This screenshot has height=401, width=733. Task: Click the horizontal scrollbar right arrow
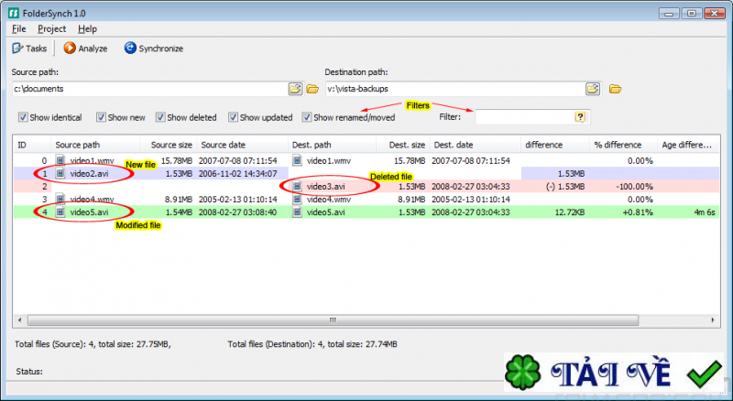713,320
